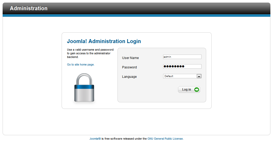Click the Administration header title

coord(29,8)
